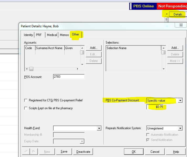Switch to the PRF tab
The height and width of the screenshot is (157, 187).
click(x=39, y=35)
